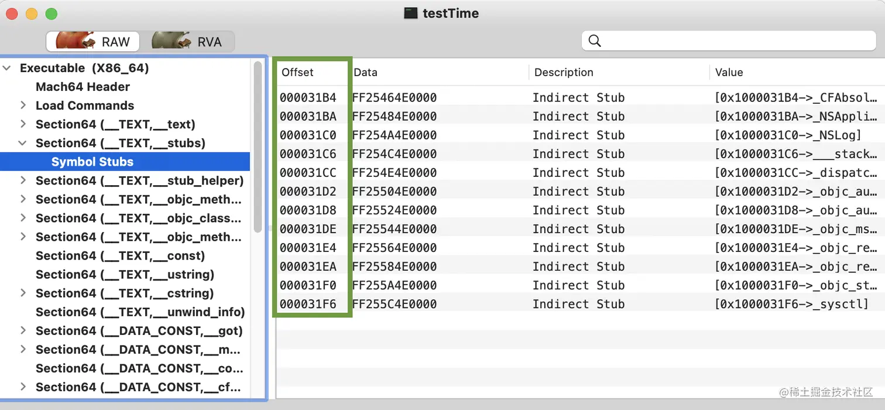885x410 pixels.
Task: Select value [0x1000031C0->_NSLog]
Action: click(x=788, y=135)
